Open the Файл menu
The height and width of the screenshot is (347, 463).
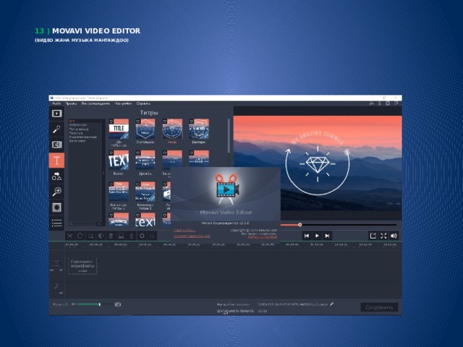(56, 103)
